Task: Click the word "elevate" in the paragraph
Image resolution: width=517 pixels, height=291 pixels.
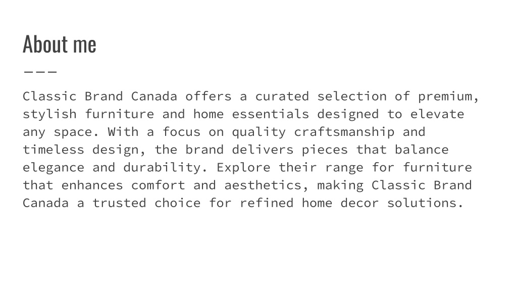Action: pos(437,114)
